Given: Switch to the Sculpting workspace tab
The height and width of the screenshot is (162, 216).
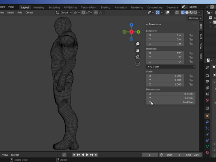Looking at the screenshot, I should tap(54, 7).
